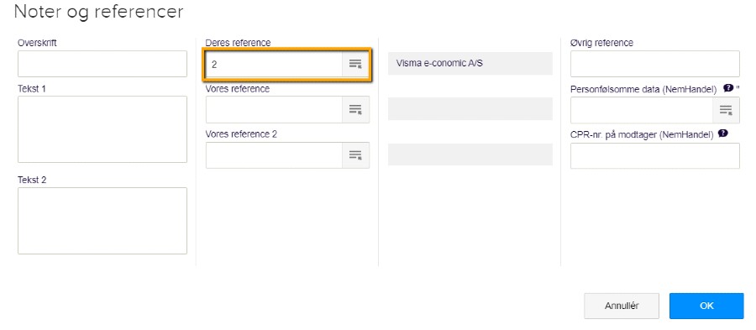Open lookup list for Vores reference 2

tap(355, 155)
